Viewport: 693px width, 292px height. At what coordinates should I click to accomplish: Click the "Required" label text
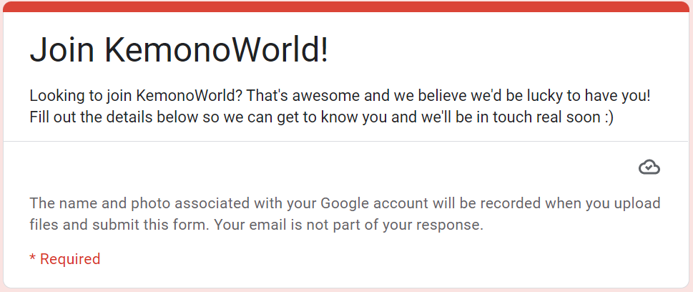[x=70, y=259]
